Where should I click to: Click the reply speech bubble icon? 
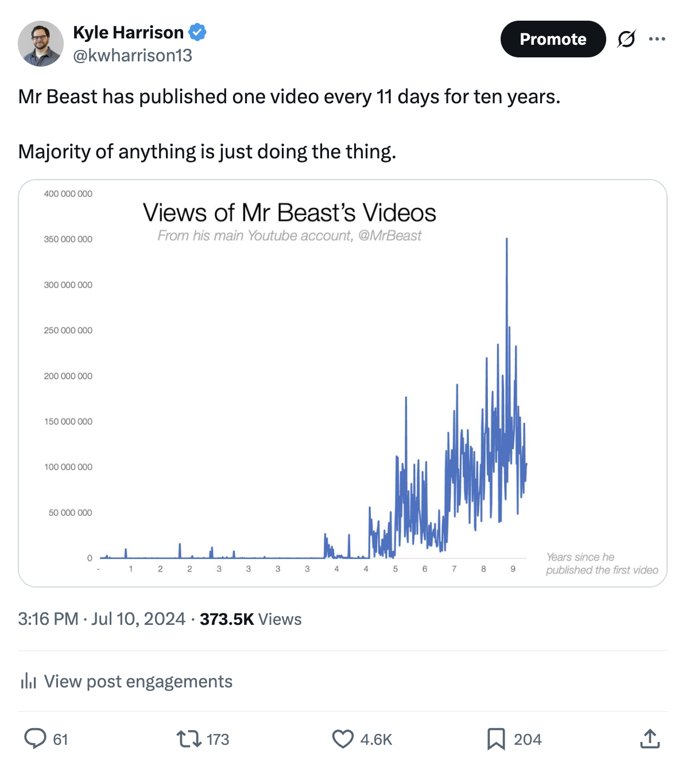coord(35,738)
